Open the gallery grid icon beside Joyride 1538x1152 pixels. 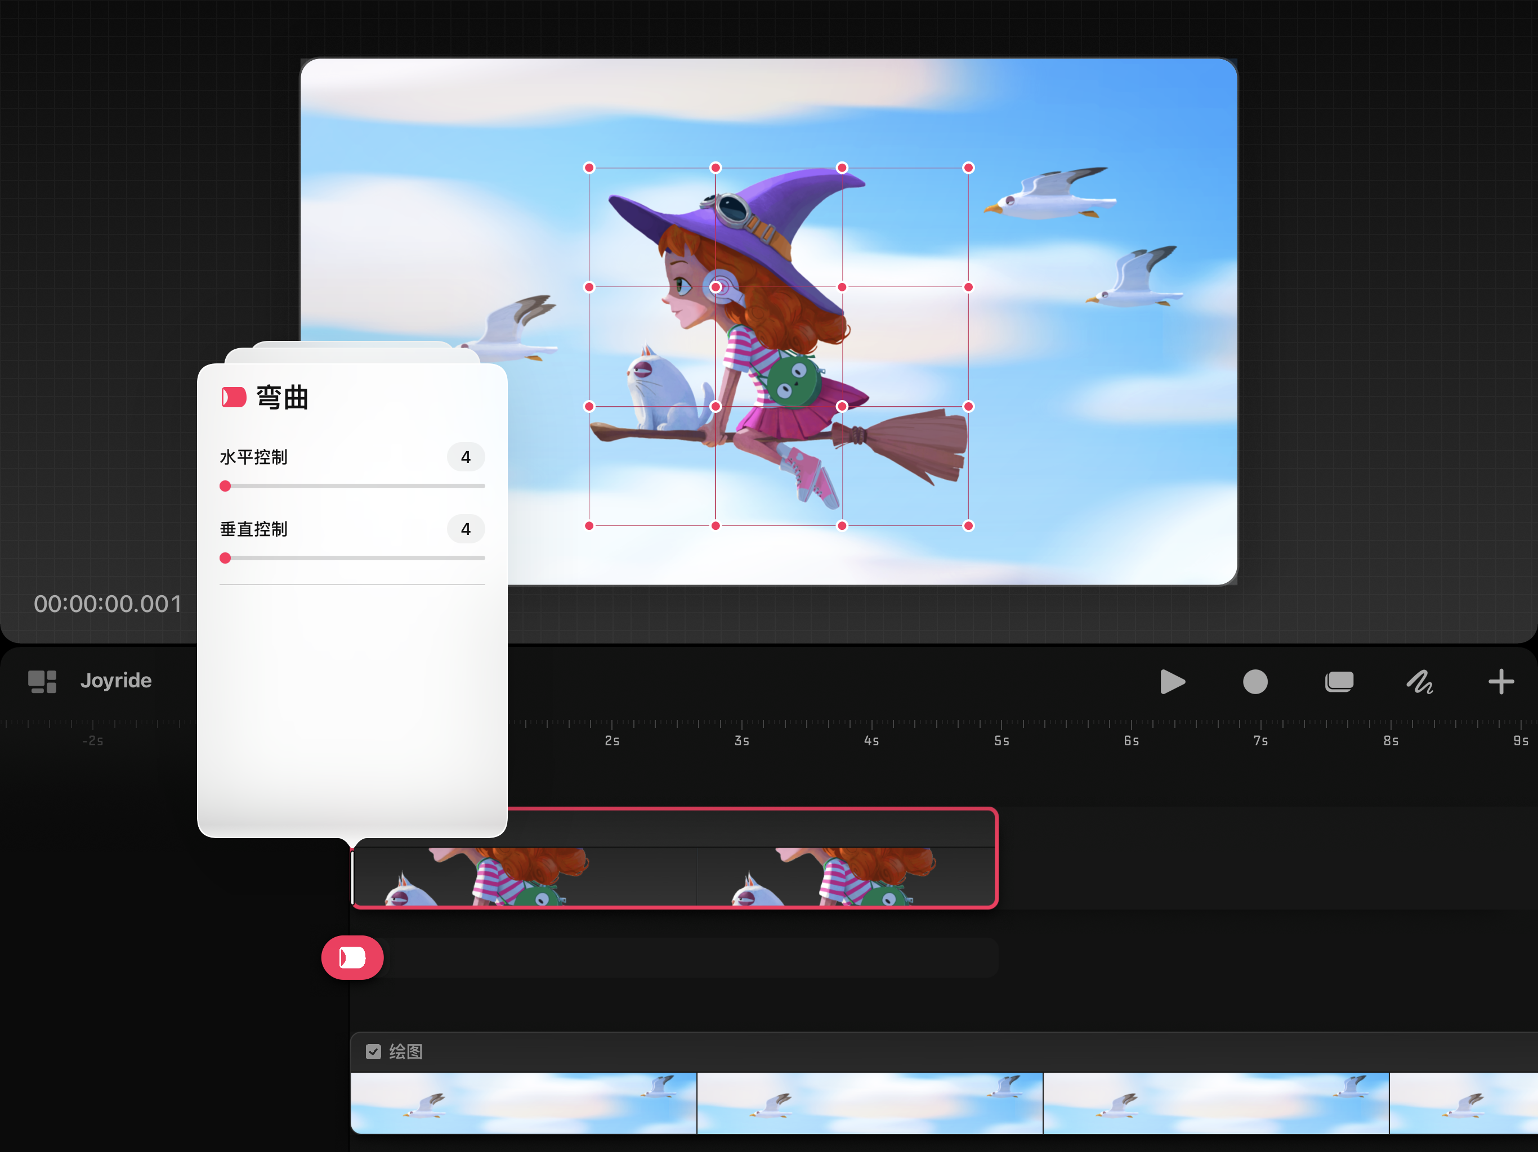(x=42, y=682)
